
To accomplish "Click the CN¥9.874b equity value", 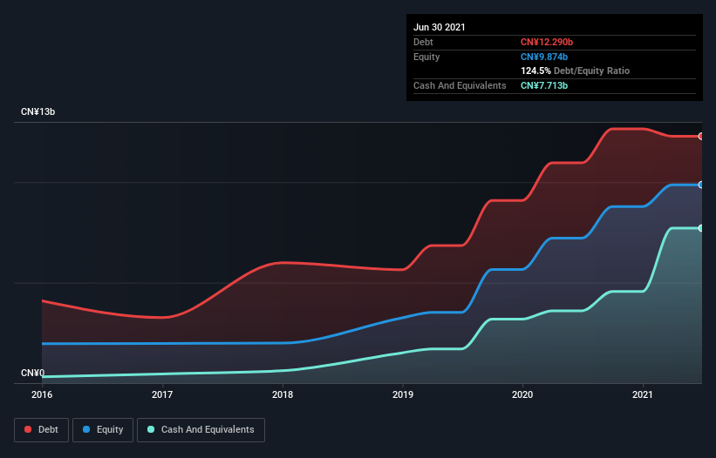I will (544, 57).
